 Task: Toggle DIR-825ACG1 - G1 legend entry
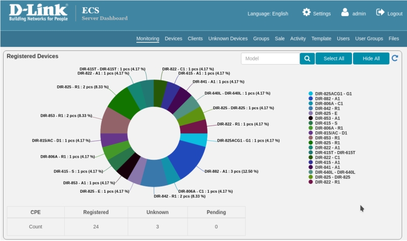pos(333,94)
